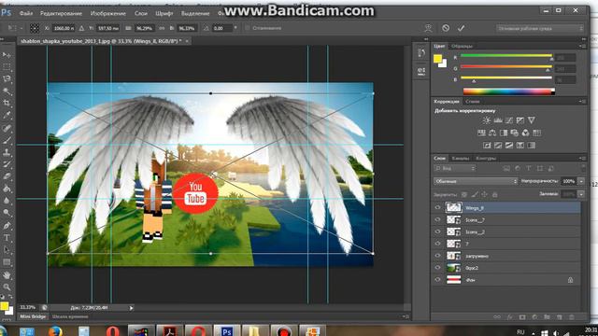598x336 pixels.
Task: Add an Invert adjustment
Action: tap(487, 146)
